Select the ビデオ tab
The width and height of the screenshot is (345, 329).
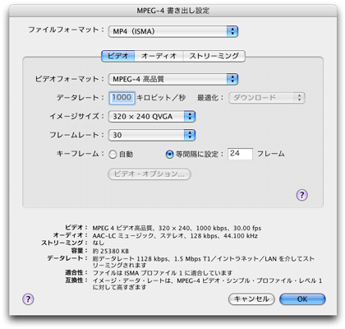coord(118,56)
